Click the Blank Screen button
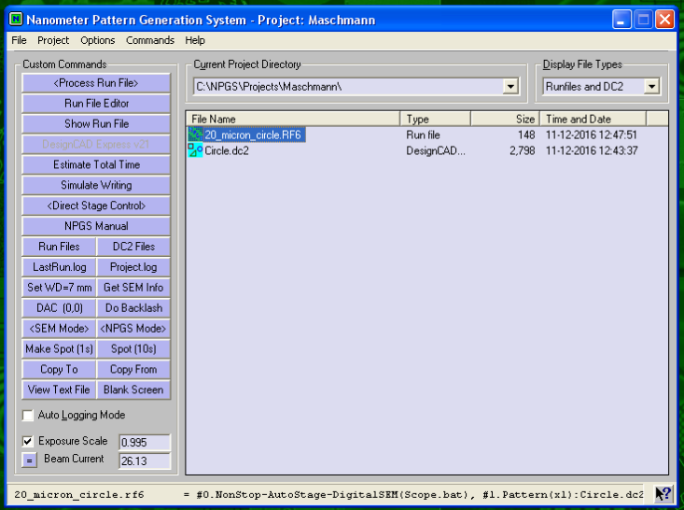 (133, 390)
